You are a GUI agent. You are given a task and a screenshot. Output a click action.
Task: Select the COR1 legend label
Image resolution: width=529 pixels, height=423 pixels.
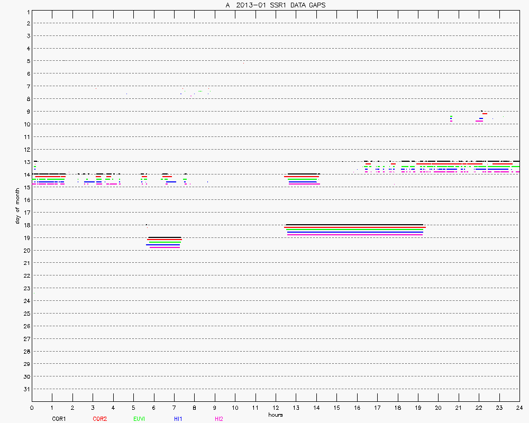59,419
